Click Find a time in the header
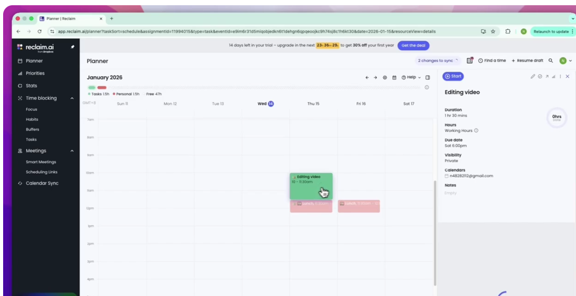Screen dimensions: 576x296 click(x=492, y=61)
